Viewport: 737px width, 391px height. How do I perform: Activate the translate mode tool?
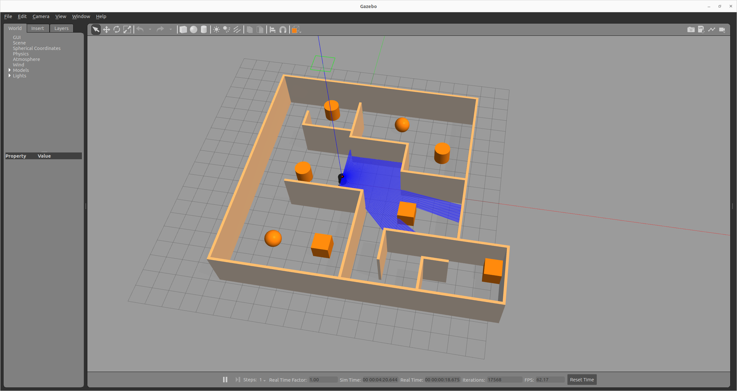point(106,30)
